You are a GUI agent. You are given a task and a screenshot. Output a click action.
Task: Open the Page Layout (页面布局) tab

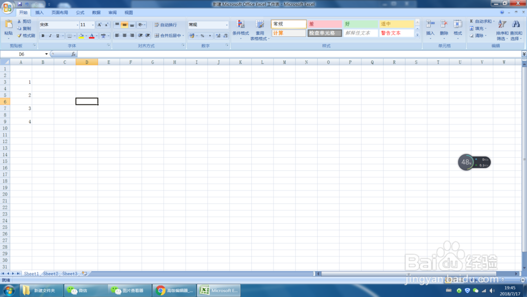60,13
